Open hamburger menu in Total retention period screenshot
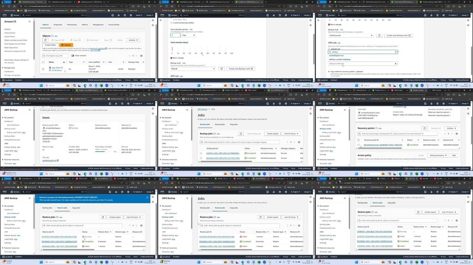Screen dimensions: 473x265 click(161, 20)
